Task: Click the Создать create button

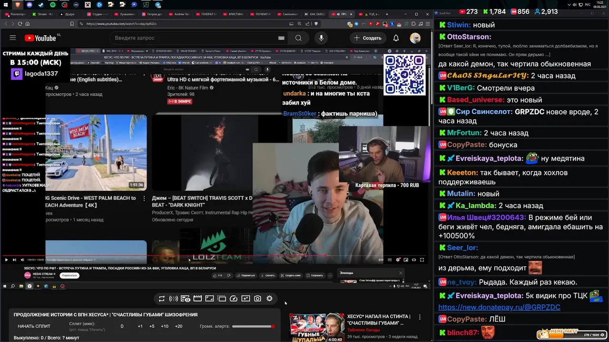Action: pyautogui.click(x=368, y=38)
